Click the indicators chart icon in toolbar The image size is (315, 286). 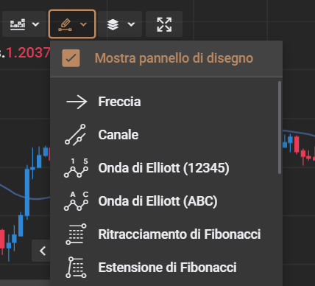pyautogui.click(x=18, y=24)
